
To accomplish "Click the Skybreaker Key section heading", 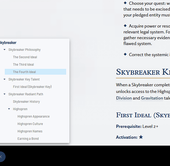I will (143, 72).
